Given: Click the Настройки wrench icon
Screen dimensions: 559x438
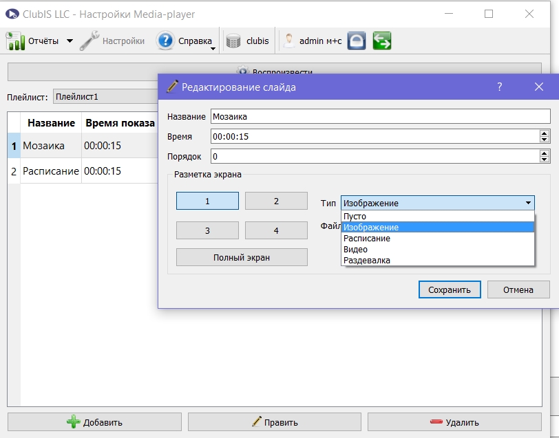Looking at the screenshot, I should point(89,41).
